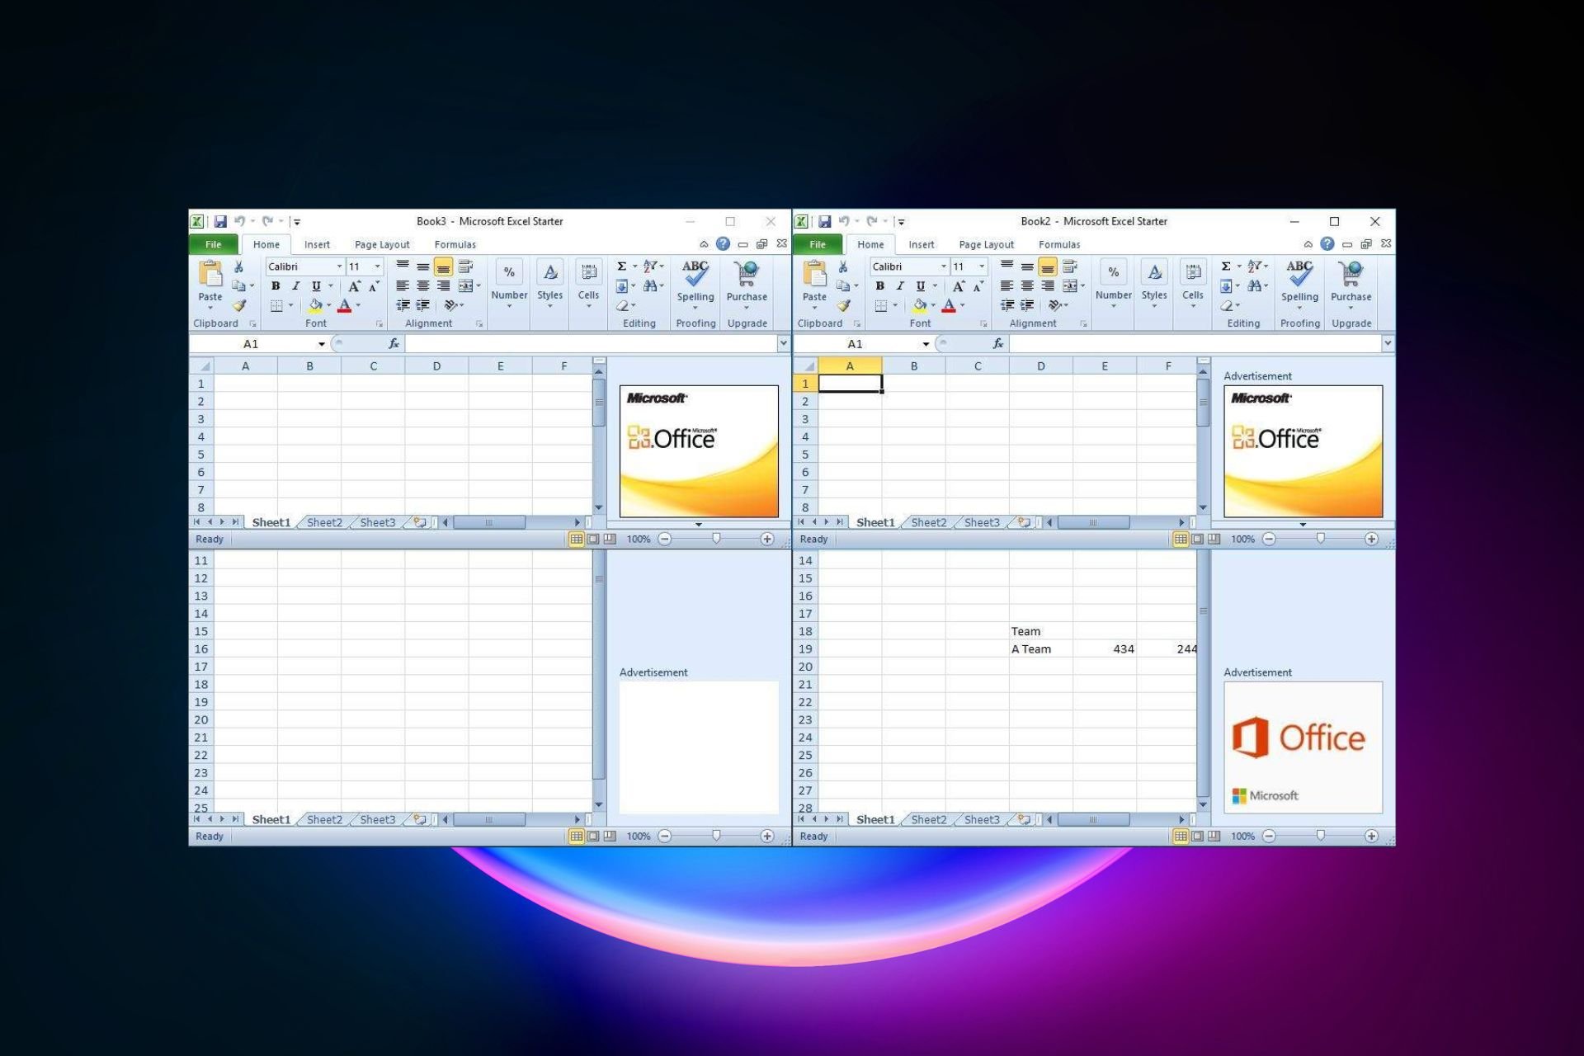Switch to Page Layout tab in Book3
Viewport: 1584px width, 1056px height.
click(382, 244)
